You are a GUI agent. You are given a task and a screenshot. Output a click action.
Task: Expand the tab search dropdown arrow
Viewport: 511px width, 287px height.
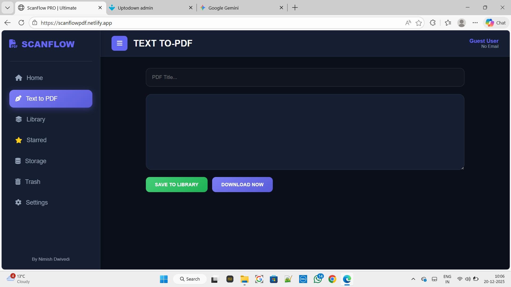pyautogui.click(x=7, y=8)
